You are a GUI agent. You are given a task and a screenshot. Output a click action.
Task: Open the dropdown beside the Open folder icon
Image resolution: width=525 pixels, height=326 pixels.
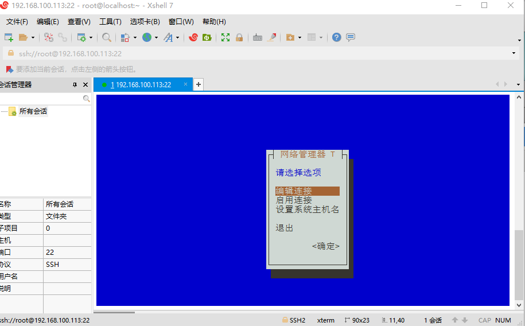pyautogui.click(x=33, y=37)
